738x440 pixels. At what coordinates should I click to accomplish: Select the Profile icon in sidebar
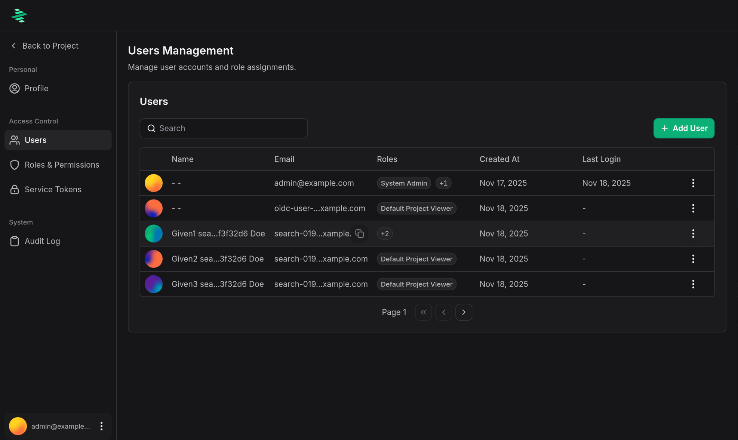[x=15, y=88]
